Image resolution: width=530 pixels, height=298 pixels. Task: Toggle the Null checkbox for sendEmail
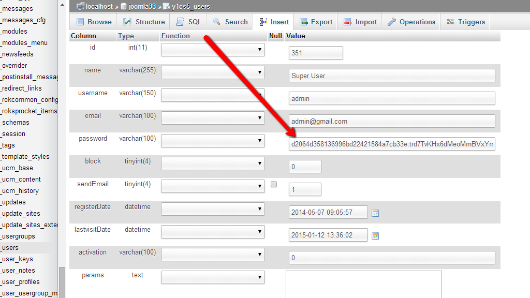coord(274,184)
